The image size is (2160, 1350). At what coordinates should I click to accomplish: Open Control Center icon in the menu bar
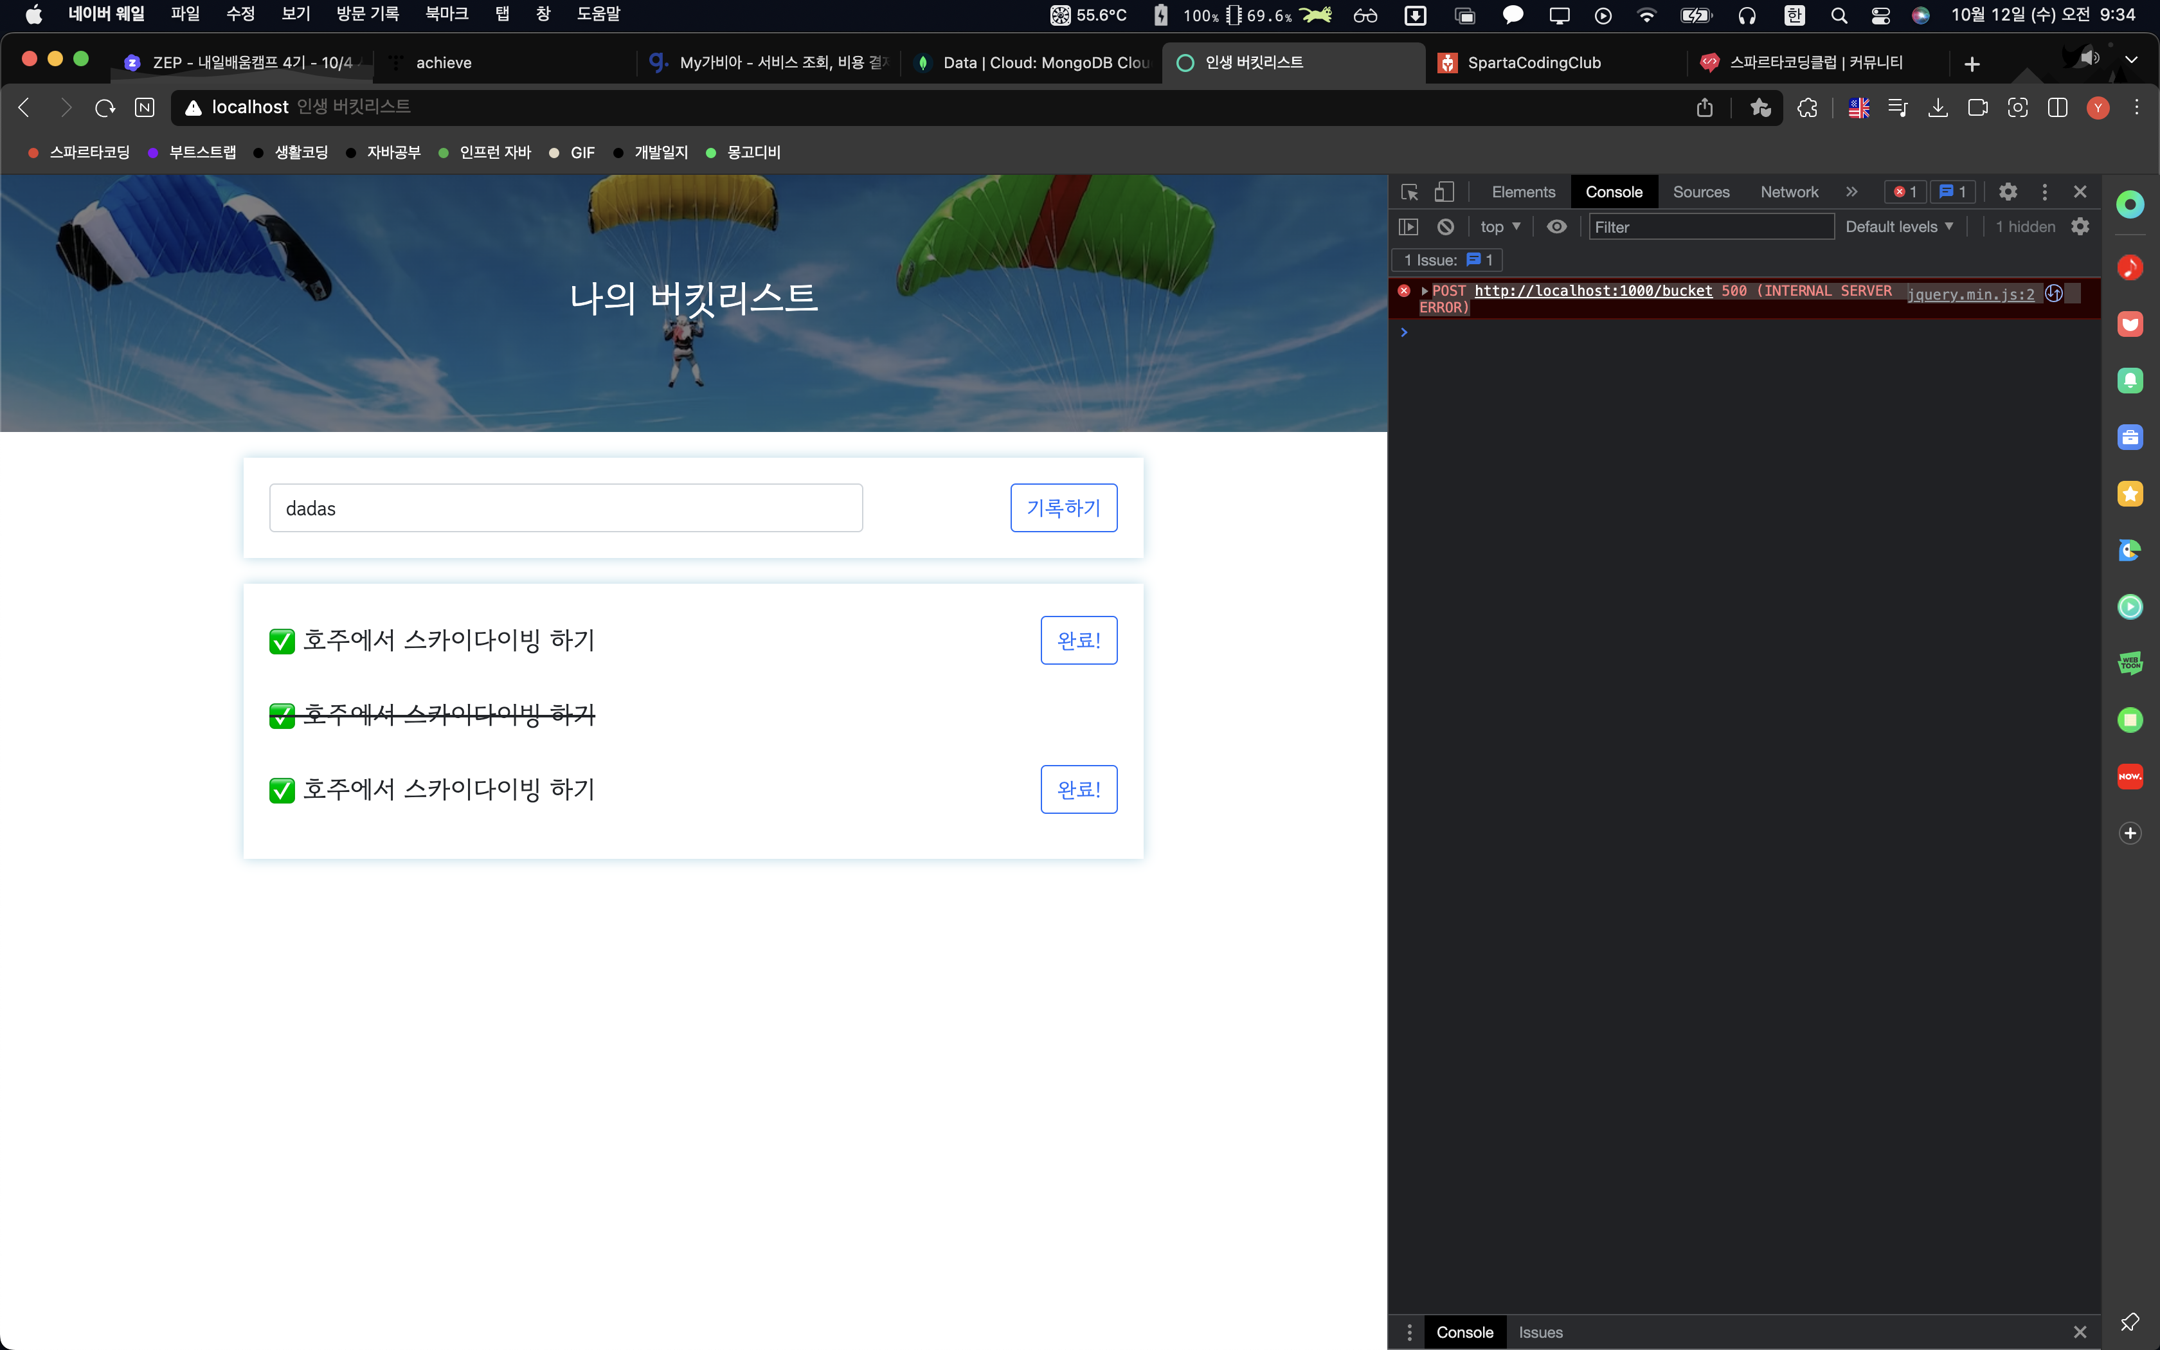[1880, 15]
